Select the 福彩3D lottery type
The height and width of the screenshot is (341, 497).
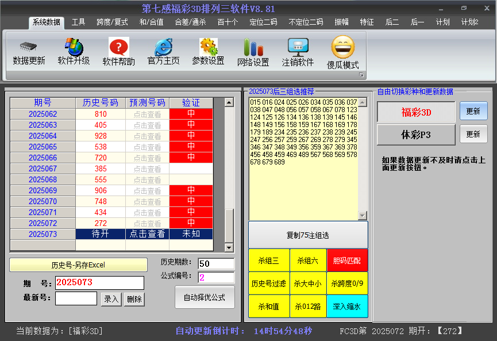[416, 112]
